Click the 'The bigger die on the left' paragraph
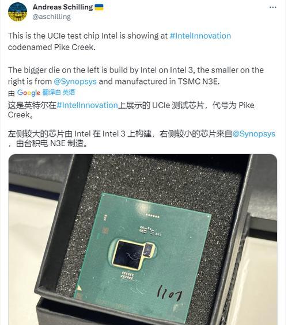This screenshot has width=288, height=325. click(136, 76)
